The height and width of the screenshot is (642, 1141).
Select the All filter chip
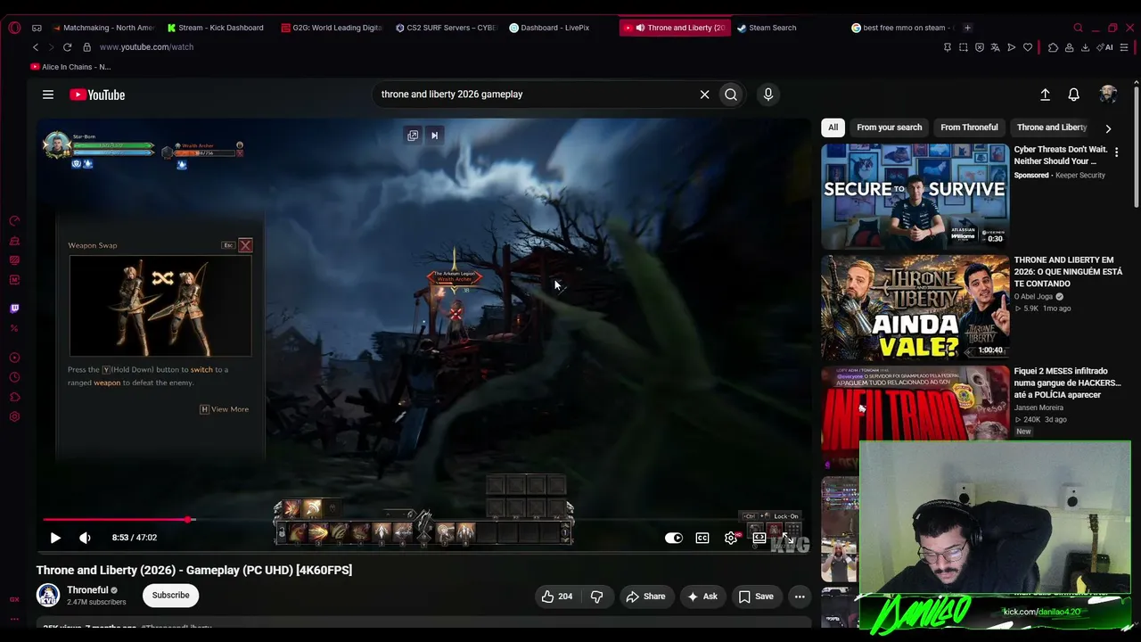pyautogui.click(x=833, y=128)
